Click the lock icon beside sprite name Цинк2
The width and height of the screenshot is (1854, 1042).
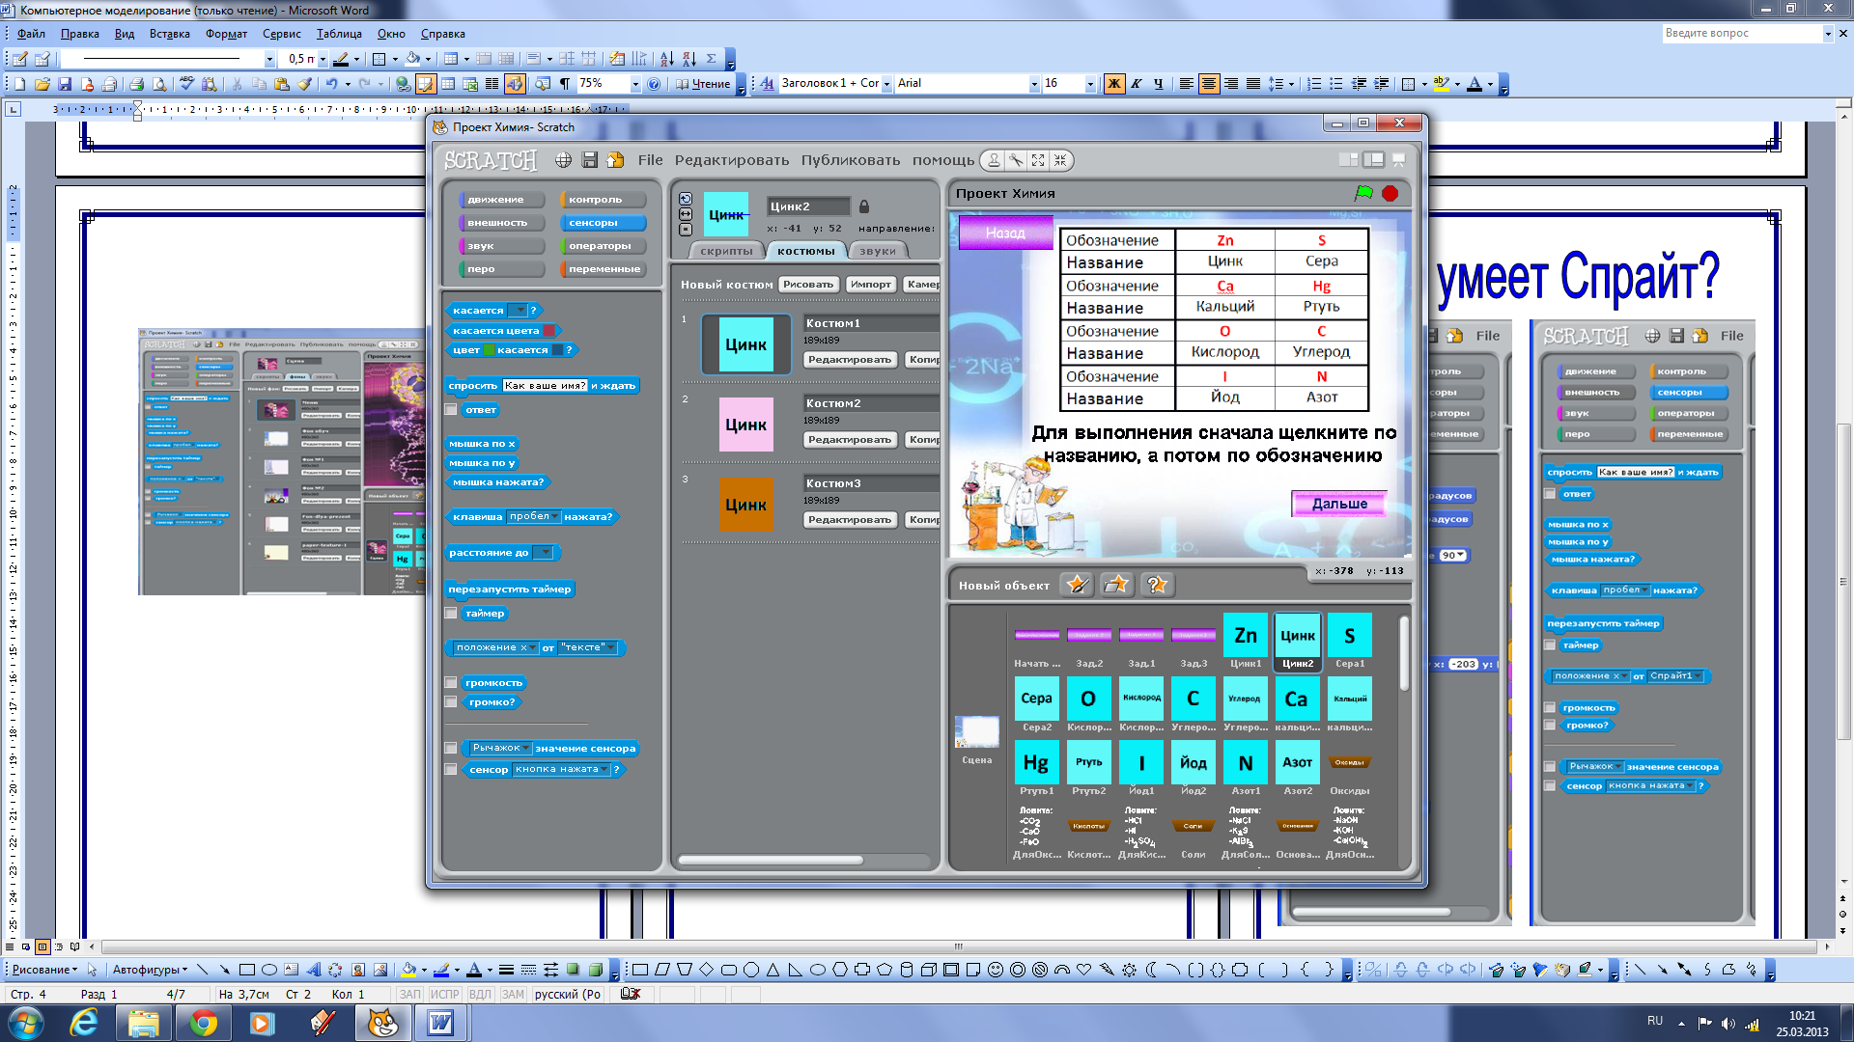click(864, 206)
